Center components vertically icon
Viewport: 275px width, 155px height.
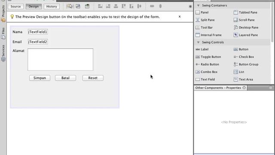point(139,6)
